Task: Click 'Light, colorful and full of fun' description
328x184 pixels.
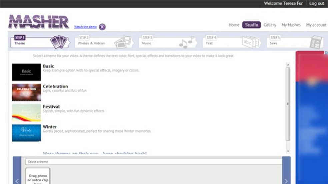Action: pos(65,91)
